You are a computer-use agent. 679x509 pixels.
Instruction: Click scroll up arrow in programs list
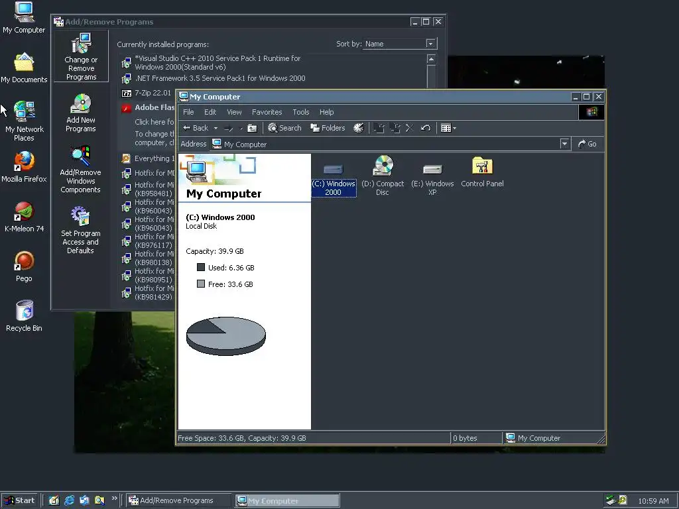pyautogui.click(x=431, y=59)
